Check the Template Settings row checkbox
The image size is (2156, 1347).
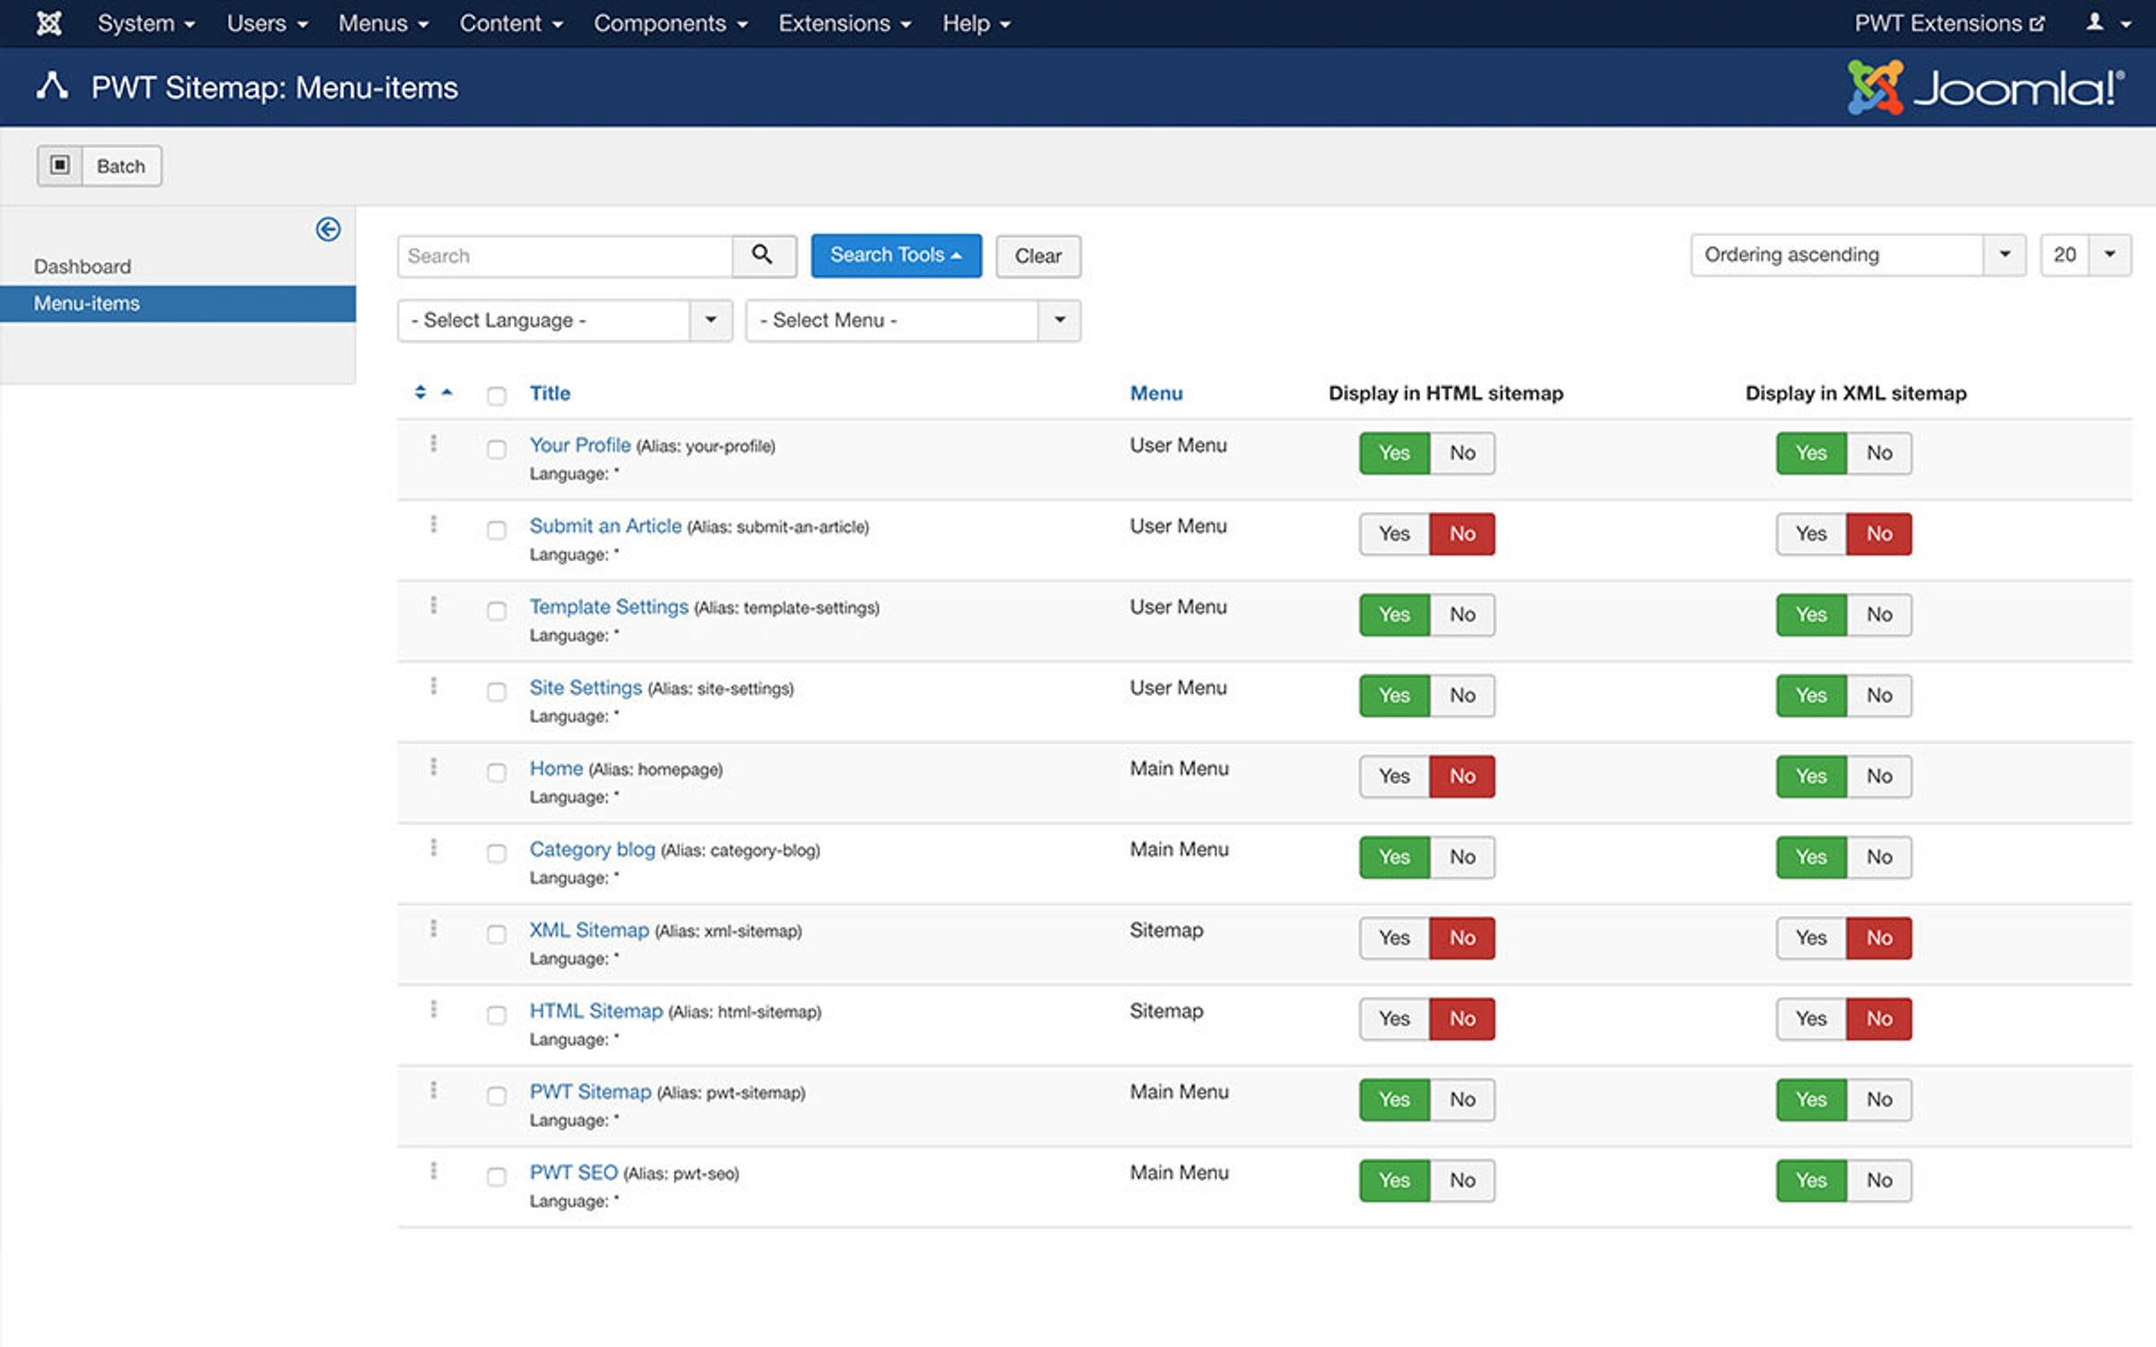click(x=496, y=612)
